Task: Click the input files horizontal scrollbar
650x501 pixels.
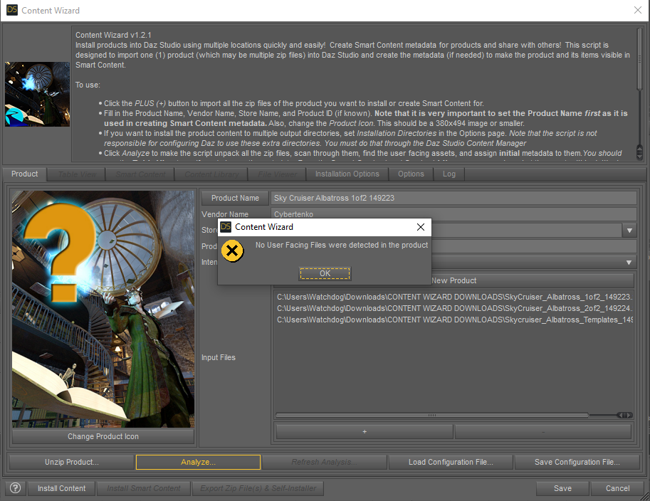Action: pos(432,415)
